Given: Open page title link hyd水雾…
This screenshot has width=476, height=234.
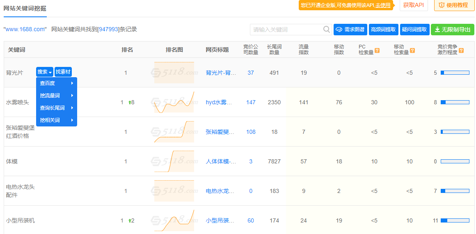Looking at the screenshot, I should click(x=219, y=102).
